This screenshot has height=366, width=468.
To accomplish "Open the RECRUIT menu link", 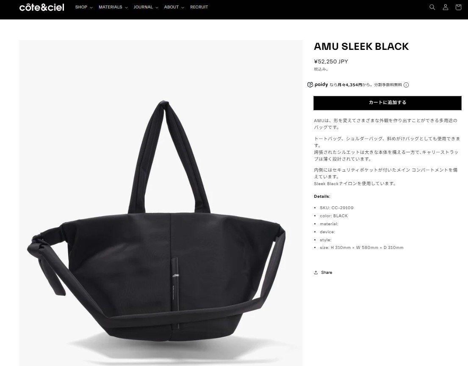I will (199, 7).
